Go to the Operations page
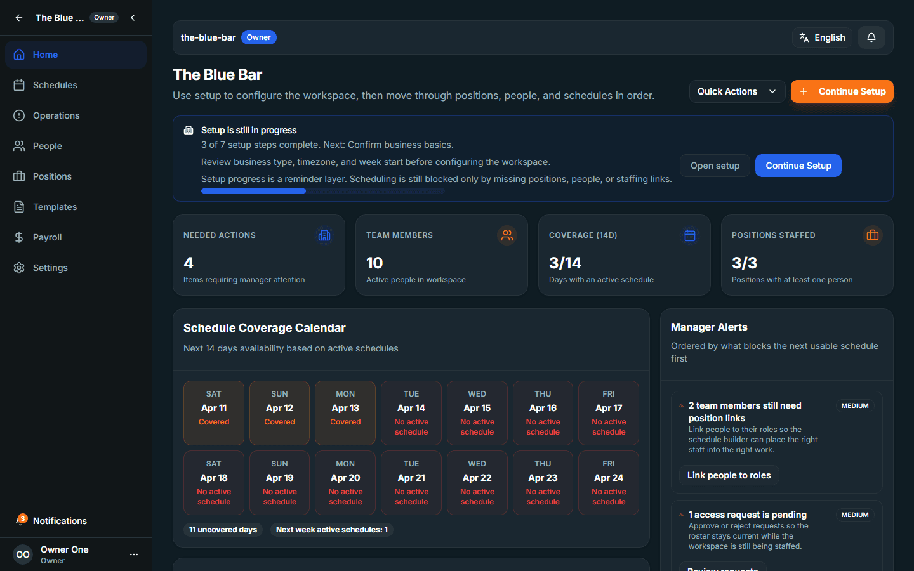The image size is (914, 571). (x=76, y=115)
